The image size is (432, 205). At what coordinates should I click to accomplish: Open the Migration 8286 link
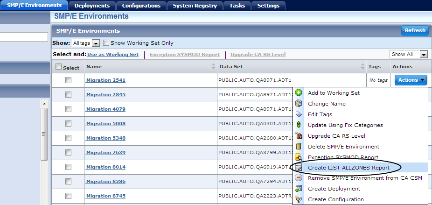point(105,182)
